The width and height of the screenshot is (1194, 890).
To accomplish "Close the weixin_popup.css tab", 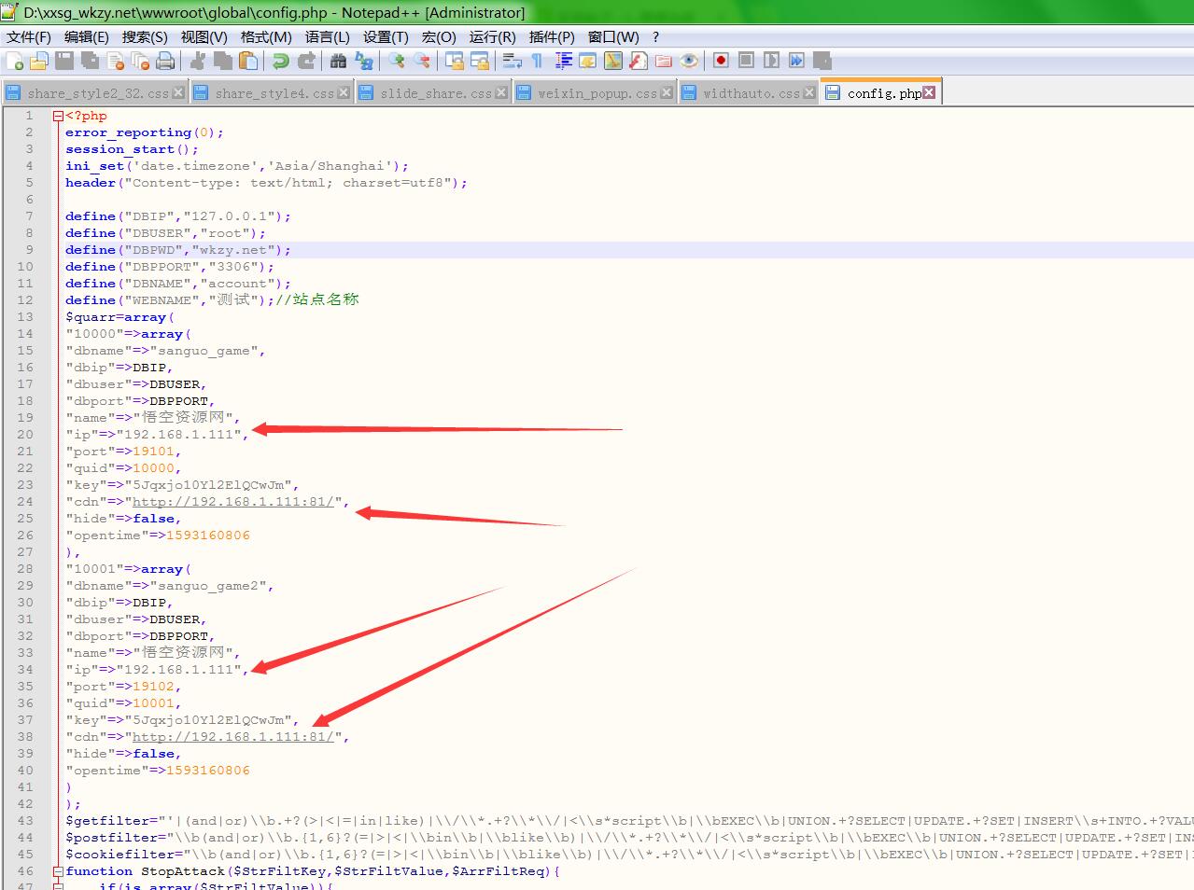I will point(667,92).
